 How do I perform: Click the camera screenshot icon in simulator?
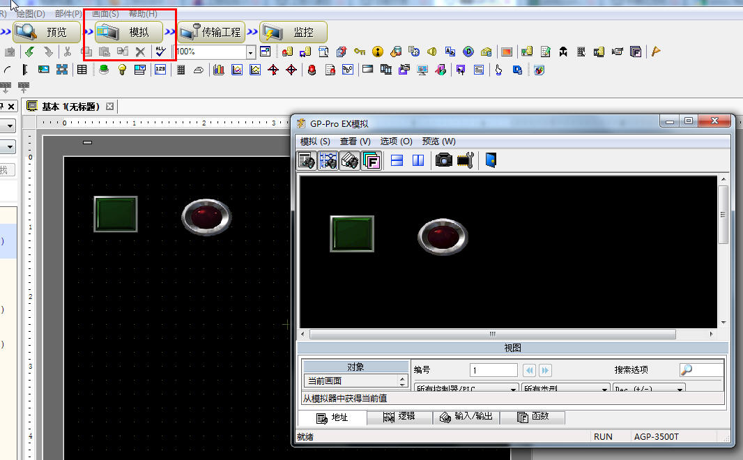(x=443, y=160)
